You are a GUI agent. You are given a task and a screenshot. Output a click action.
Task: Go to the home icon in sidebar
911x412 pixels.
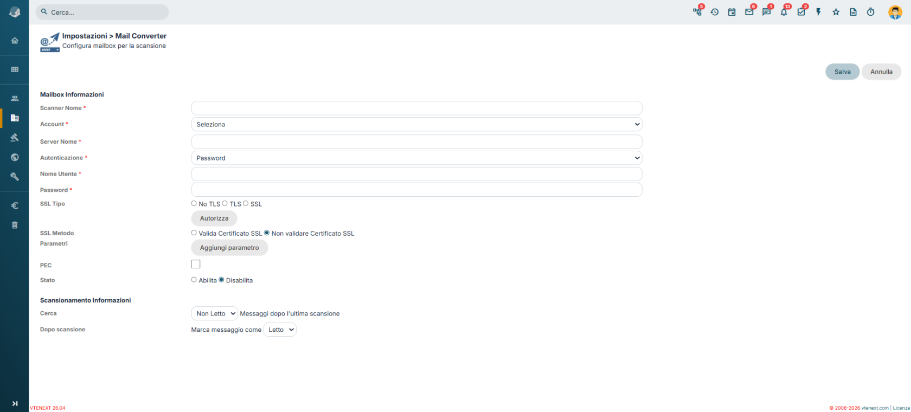(x=15, y=41)
